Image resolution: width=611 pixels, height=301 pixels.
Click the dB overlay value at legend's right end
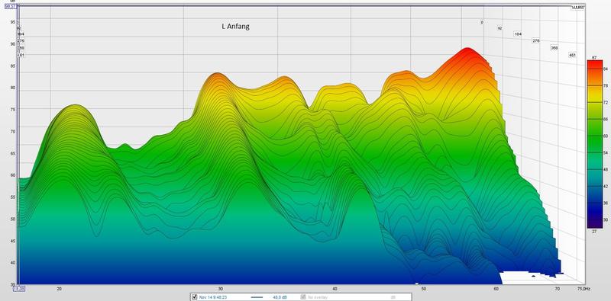393,297
